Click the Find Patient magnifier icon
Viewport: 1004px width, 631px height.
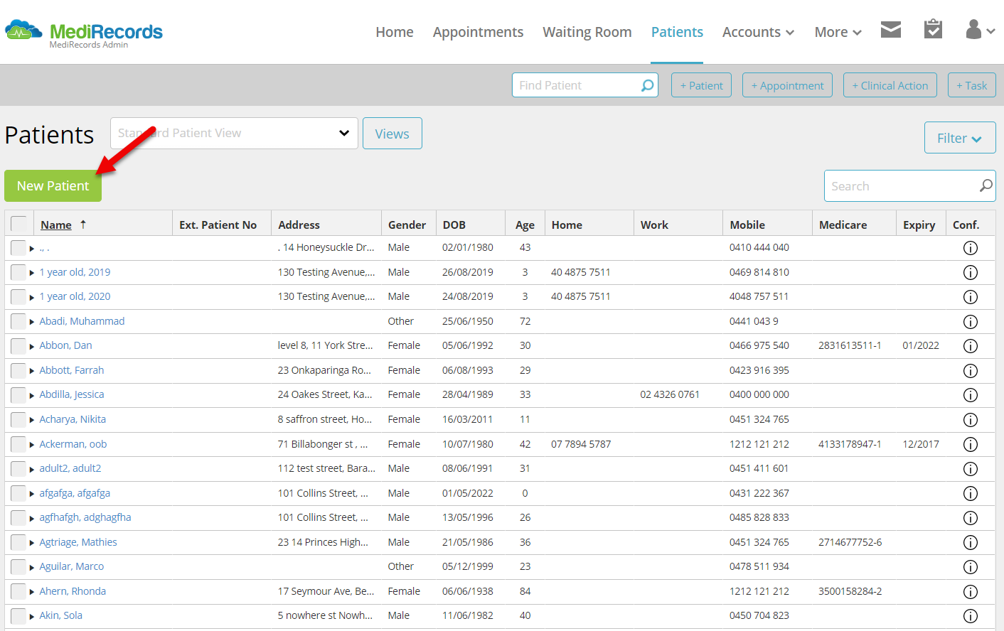click(x=647, y=85)
